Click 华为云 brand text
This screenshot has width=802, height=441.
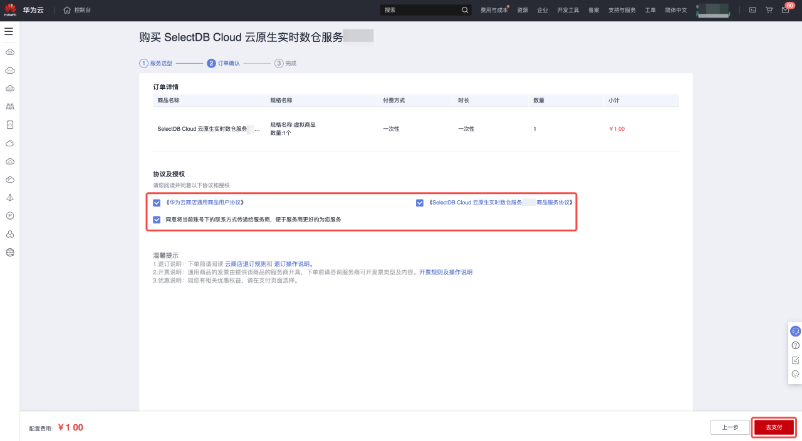[x=33, y=10]
